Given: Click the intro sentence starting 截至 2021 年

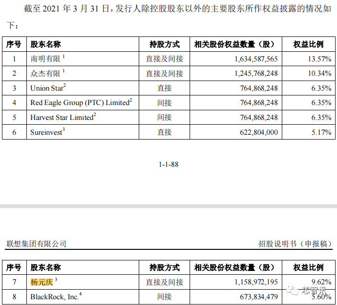Looking at the screenshot, I should pyautogui.click(x=168, y=17).
